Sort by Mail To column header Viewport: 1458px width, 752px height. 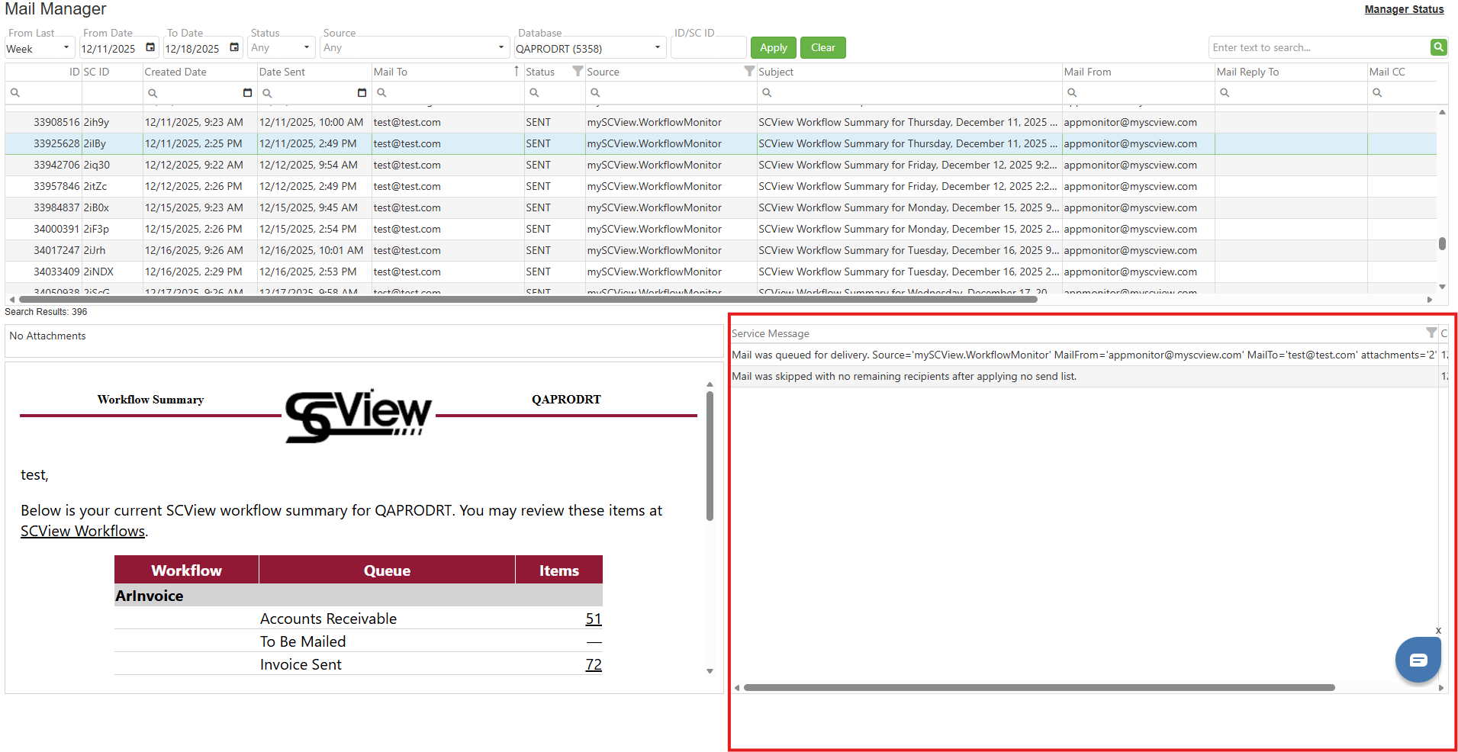click(447, 72)
